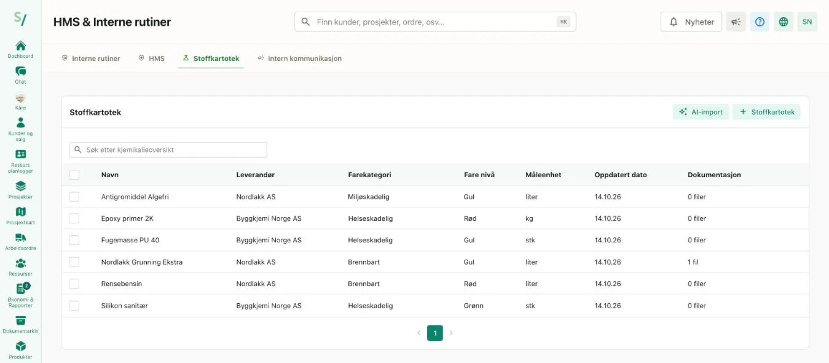
Task: Click the Oppdatert dato column header
Action: (621, 175)
